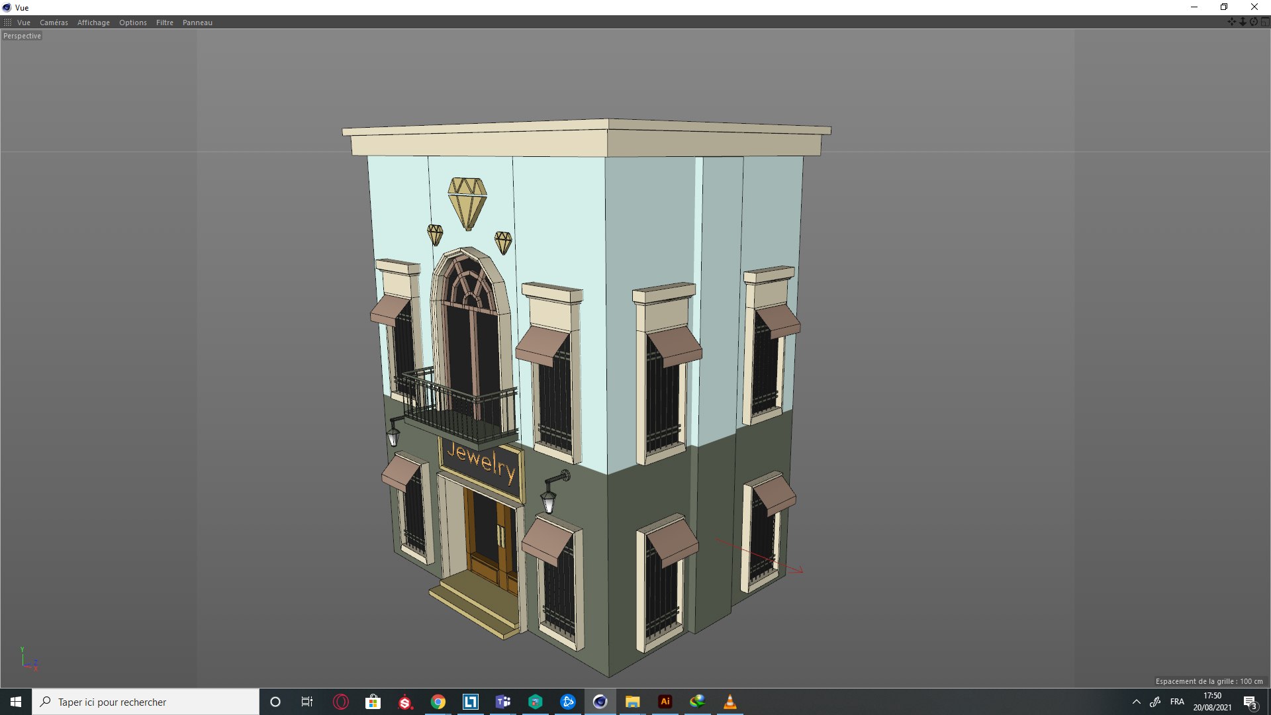1271x715 pixels.
Task: Open the Windows Start menu
Action: click(16, 702)
